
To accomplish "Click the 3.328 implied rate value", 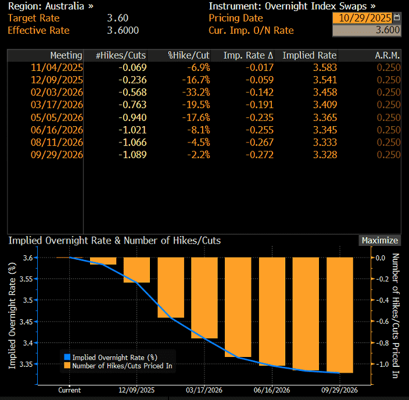I will tap(324, 155).
